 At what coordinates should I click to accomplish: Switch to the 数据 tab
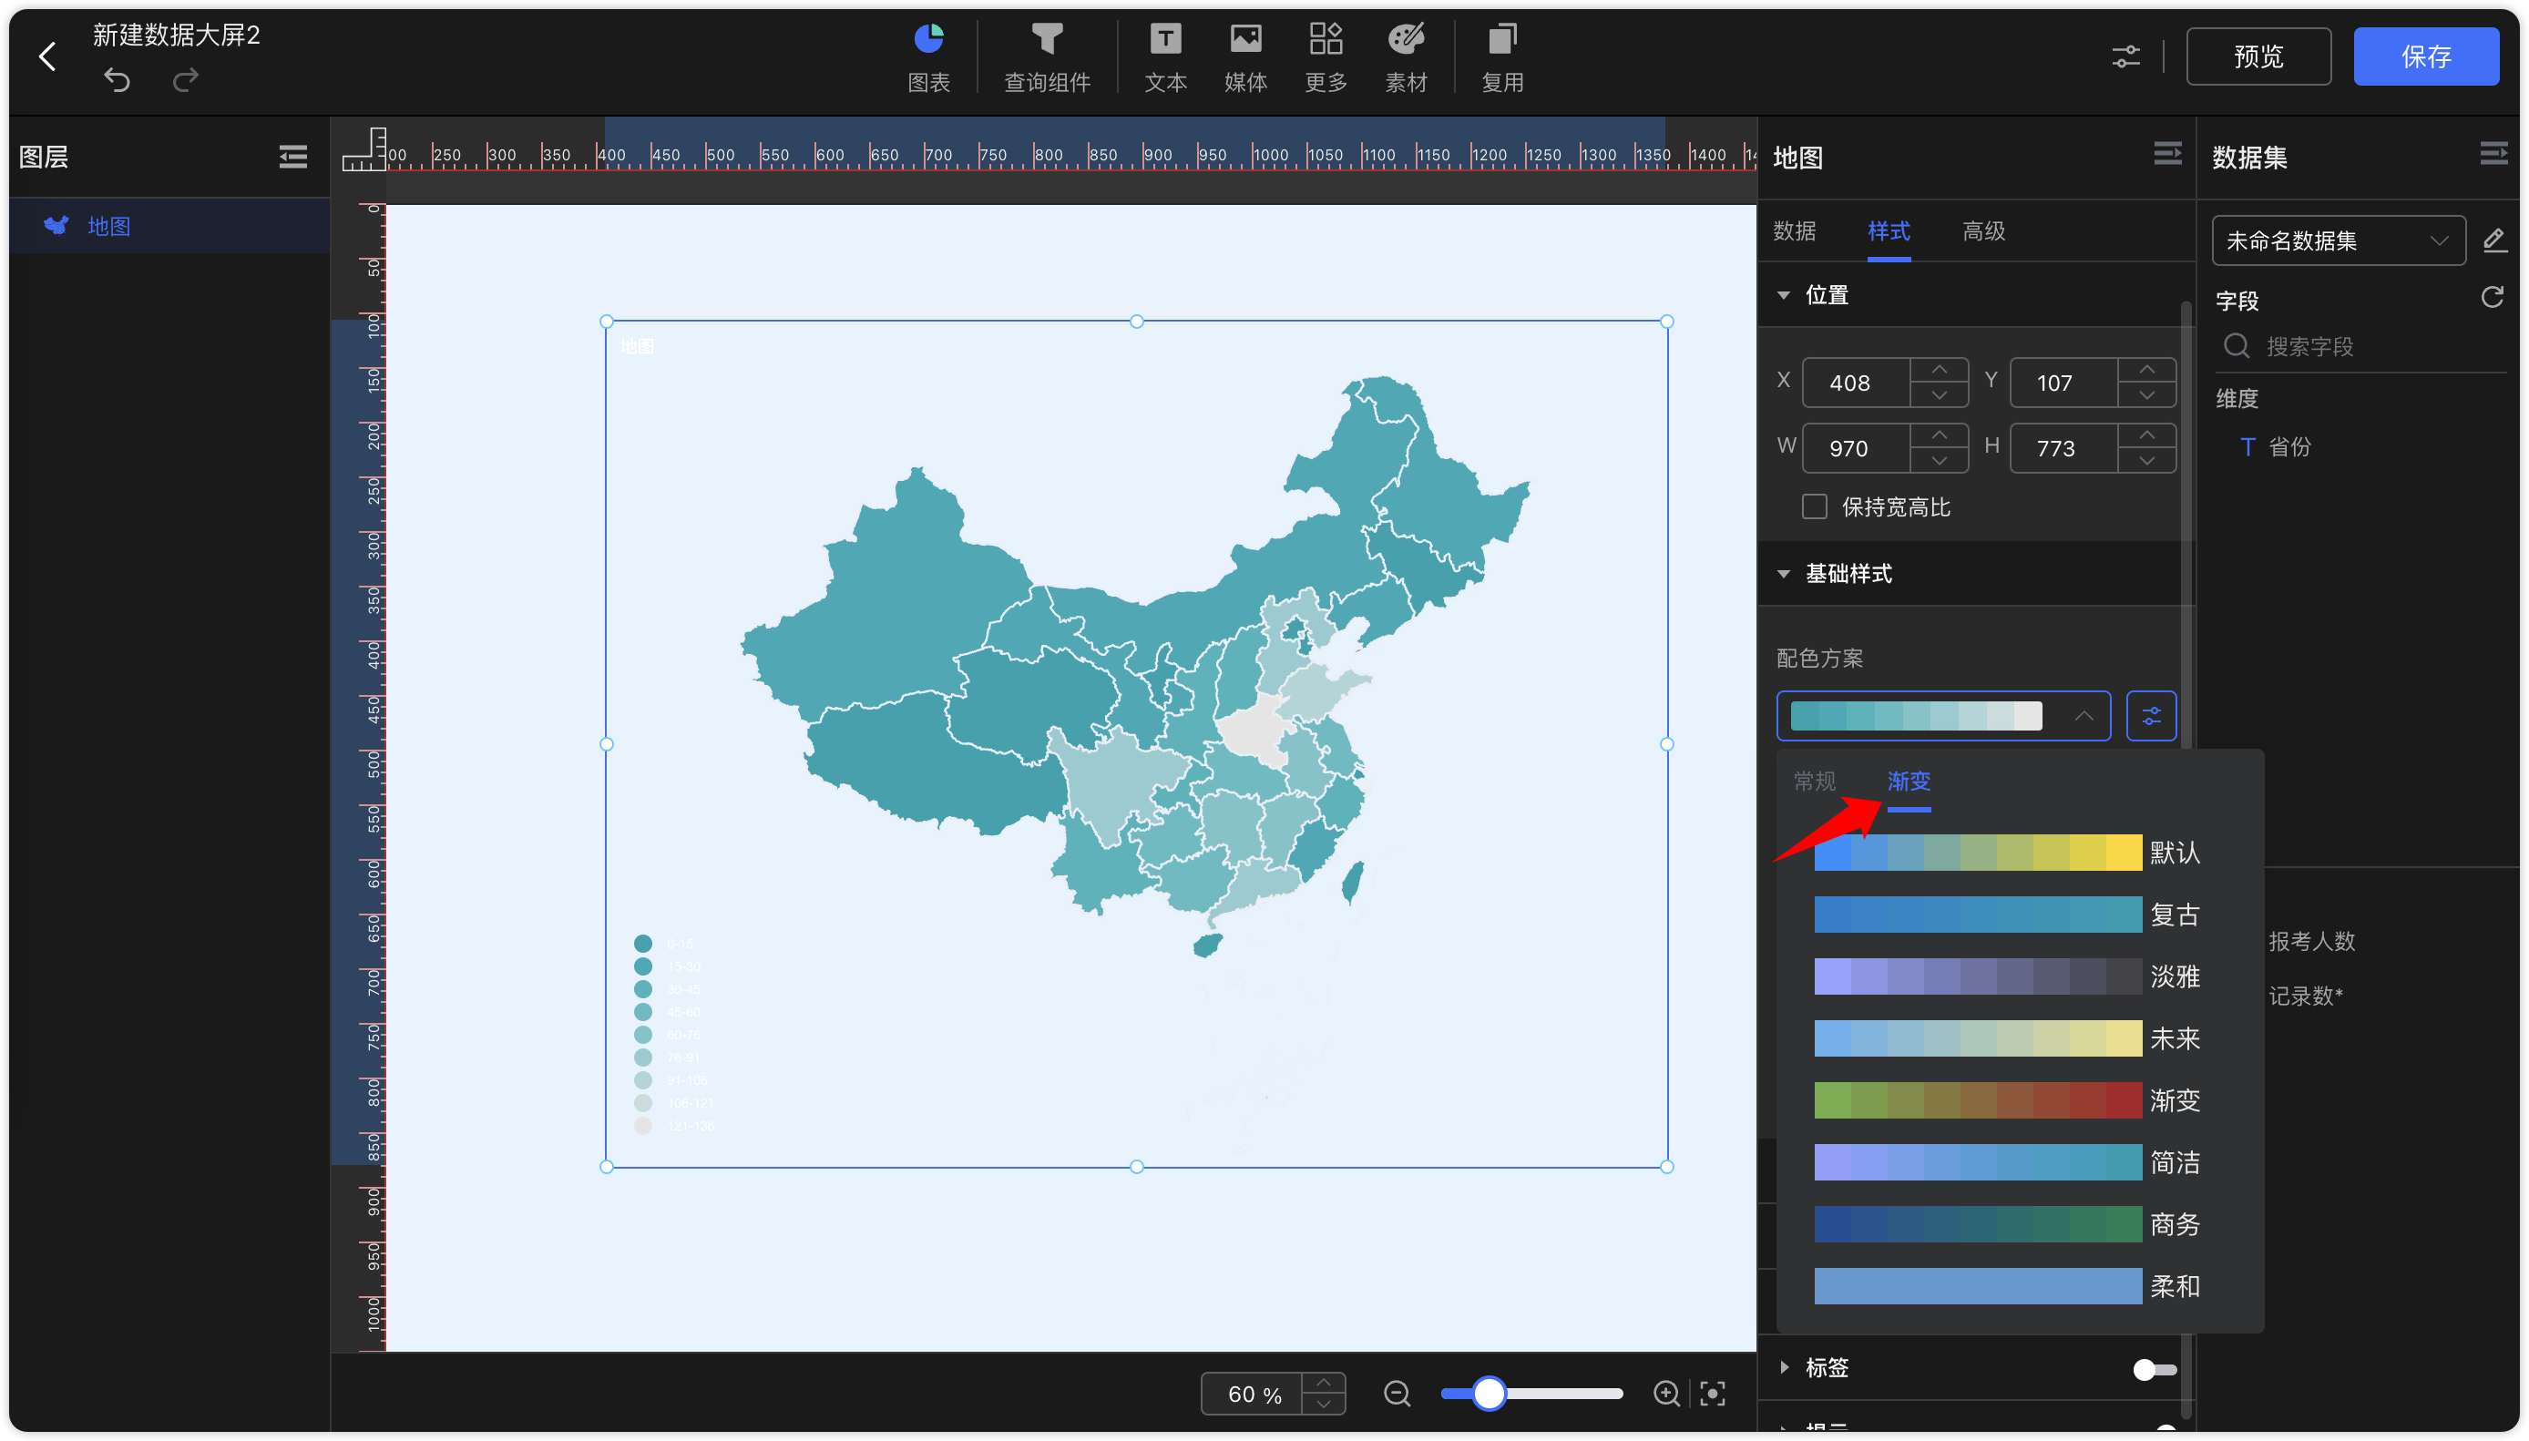[1794, 230]
